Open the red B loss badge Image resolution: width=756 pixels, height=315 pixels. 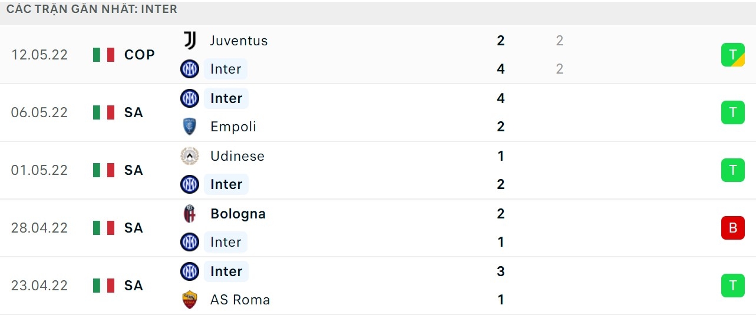click(733, 228)
